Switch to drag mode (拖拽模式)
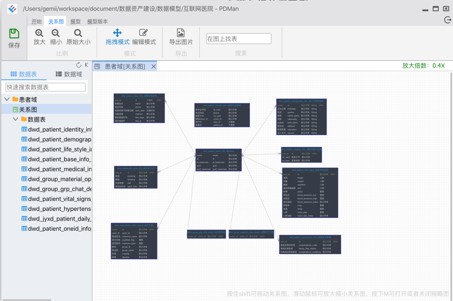The height and width of the screenshot is (301, 453). (117, 37)
